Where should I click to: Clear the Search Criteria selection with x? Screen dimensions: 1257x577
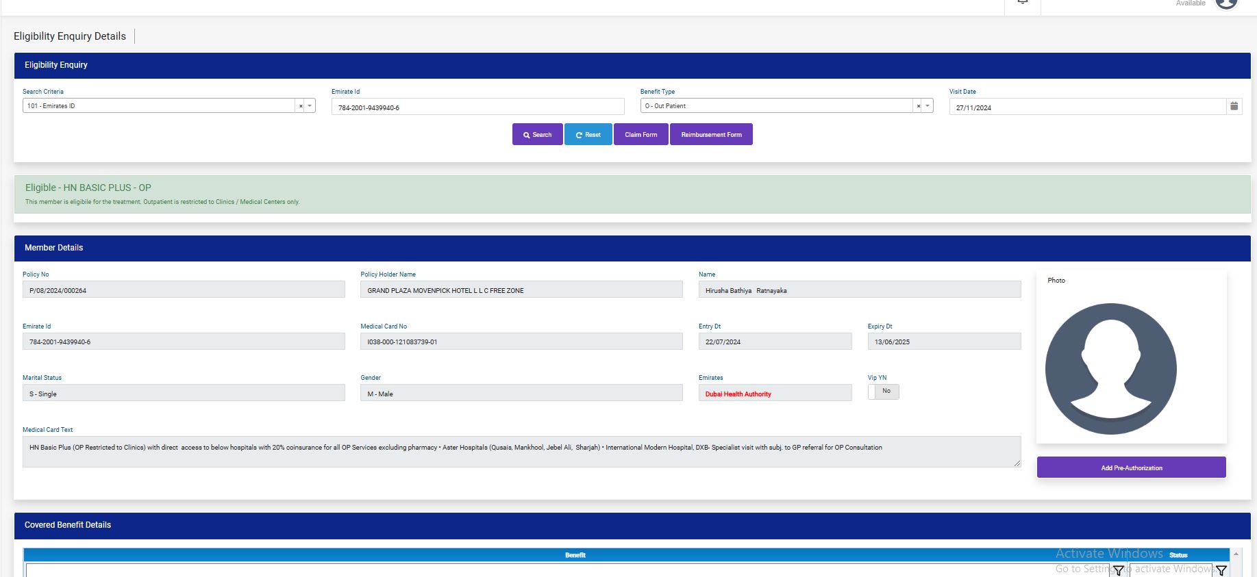click(x=301, y=106)
